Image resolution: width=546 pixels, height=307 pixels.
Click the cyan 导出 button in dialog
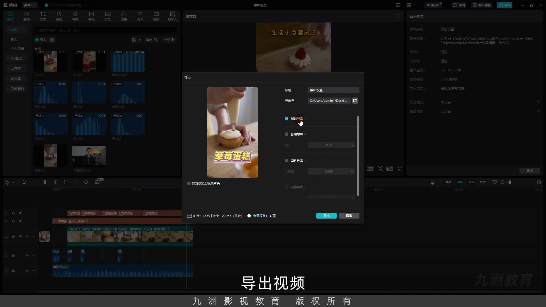click(x=326, y=216)
